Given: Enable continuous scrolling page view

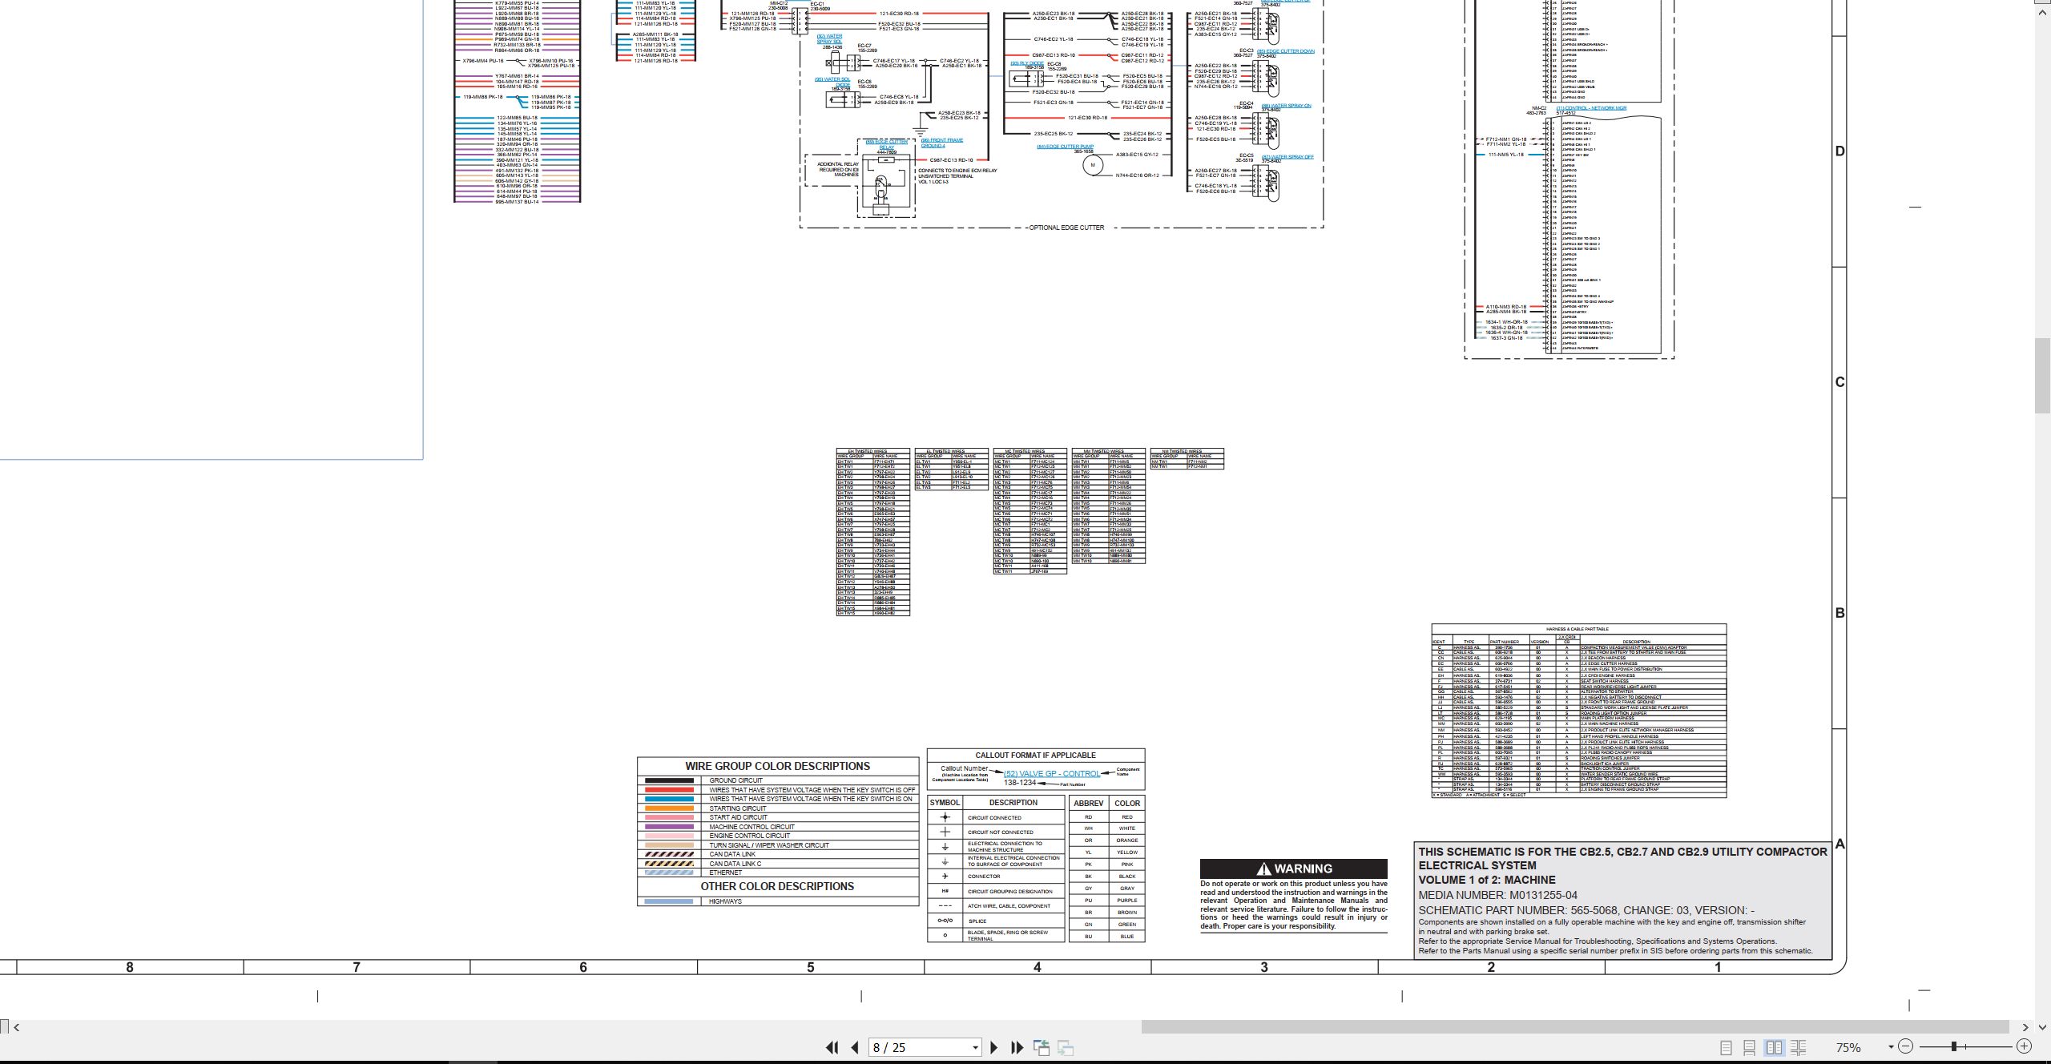Looking at the screenshot, I should (1750, 1047).
